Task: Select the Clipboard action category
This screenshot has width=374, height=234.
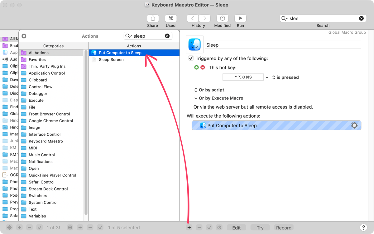Action: tap(38, 80)
